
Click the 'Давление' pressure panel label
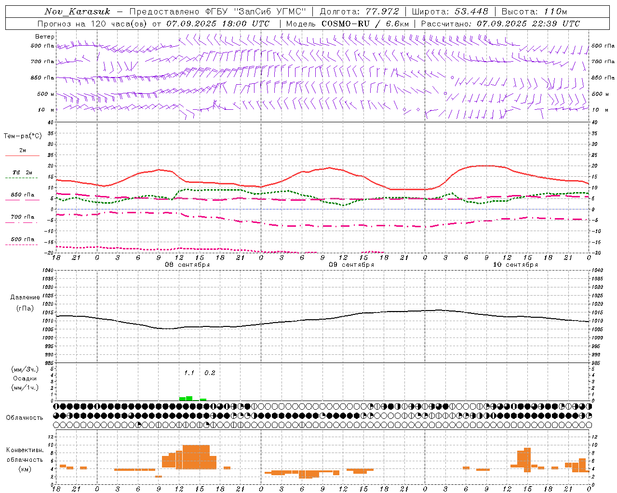[x=25, y=298]
